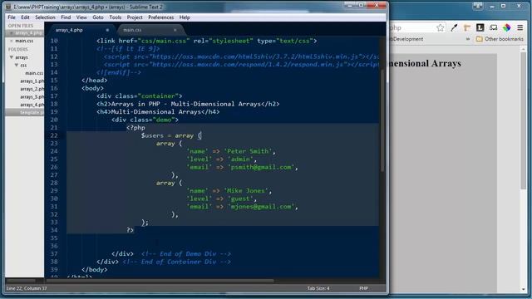Click the opening <?php tag on line 21
532x299 pixels.
click(135, 128)
